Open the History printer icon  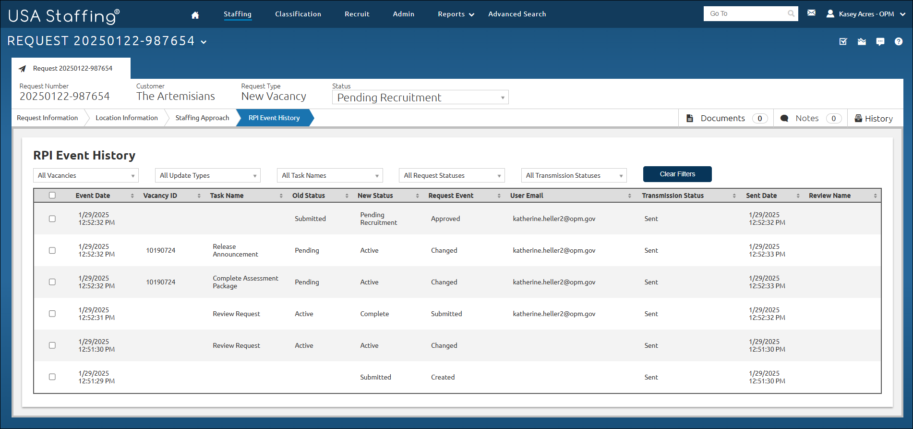(x=858, y=118)
